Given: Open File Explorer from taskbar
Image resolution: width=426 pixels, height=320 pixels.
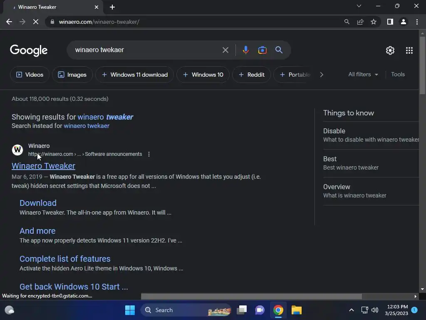Looking at the screenshot, I should point(296,310).
